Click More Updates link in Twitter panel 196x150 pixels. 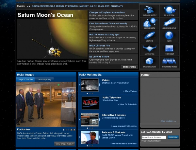click(x=168, y=121)
